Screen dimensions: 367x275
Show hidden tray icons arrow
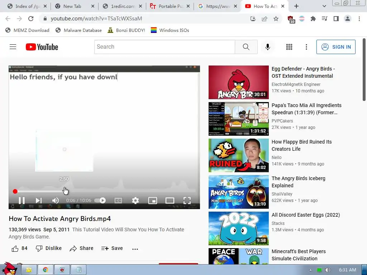click(x=311, y=270)
